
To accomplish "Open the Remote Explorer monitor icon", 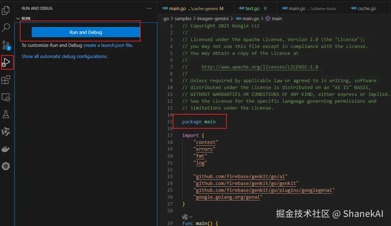I will click(6, 97).
